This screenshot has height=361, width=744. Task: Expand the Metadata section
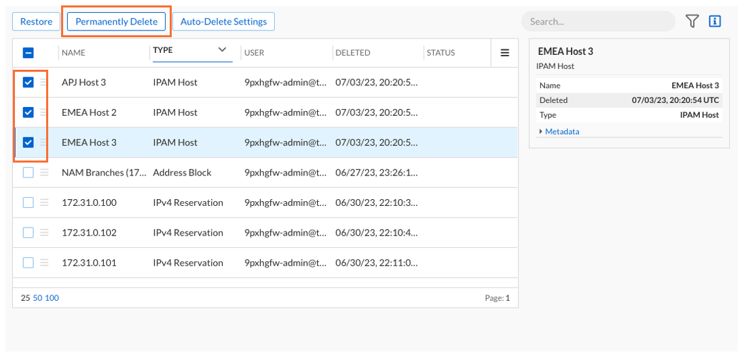[x=561, y=131]
